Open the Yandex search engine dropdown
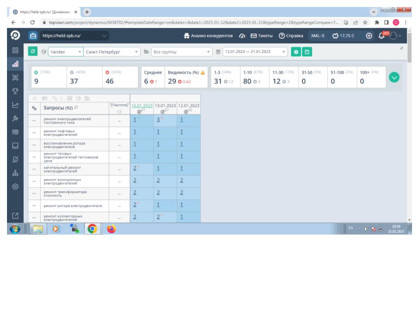The image size is (419, 314). tap(66, 52)
